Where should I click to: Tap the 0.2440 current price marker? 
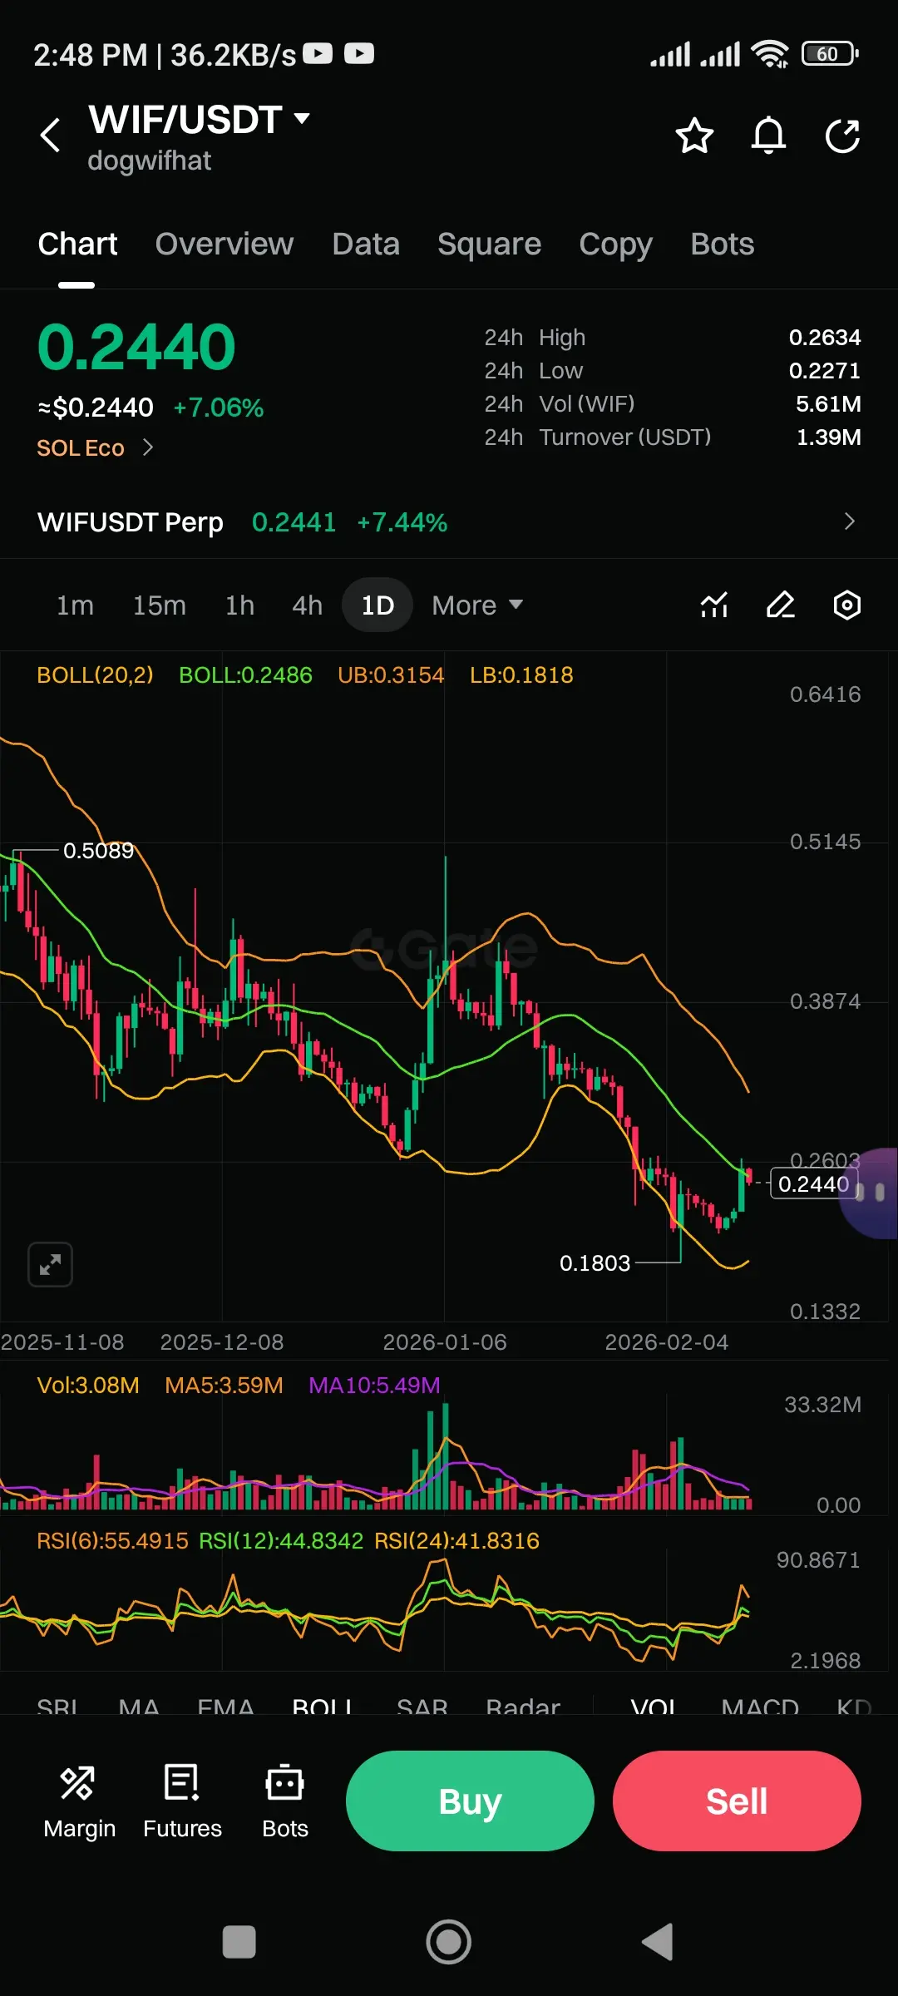click(x=813, y=1183)
